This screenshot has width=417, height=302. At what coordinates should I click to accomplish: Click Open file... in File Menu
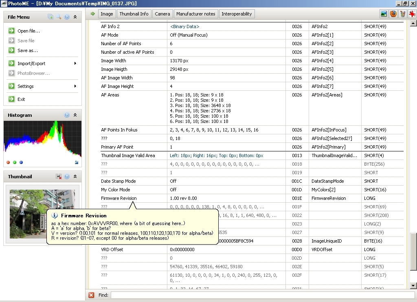29,31
